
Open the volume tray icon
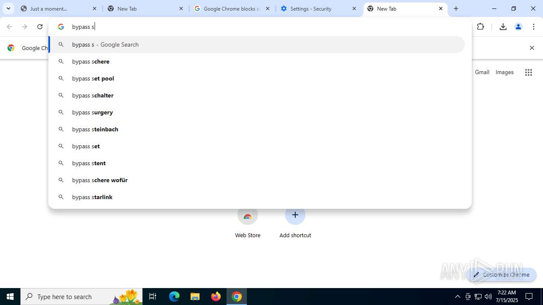tap(488, 297)
